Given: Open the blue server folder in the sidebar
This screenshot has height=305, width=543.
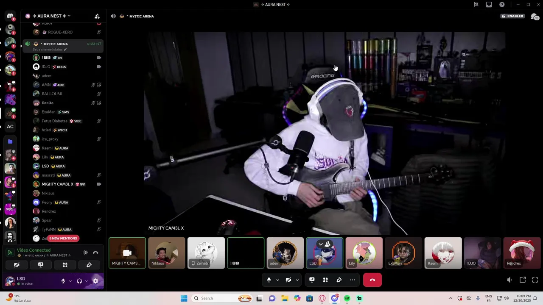Looking at the screenshot, I should coord(10,141).
